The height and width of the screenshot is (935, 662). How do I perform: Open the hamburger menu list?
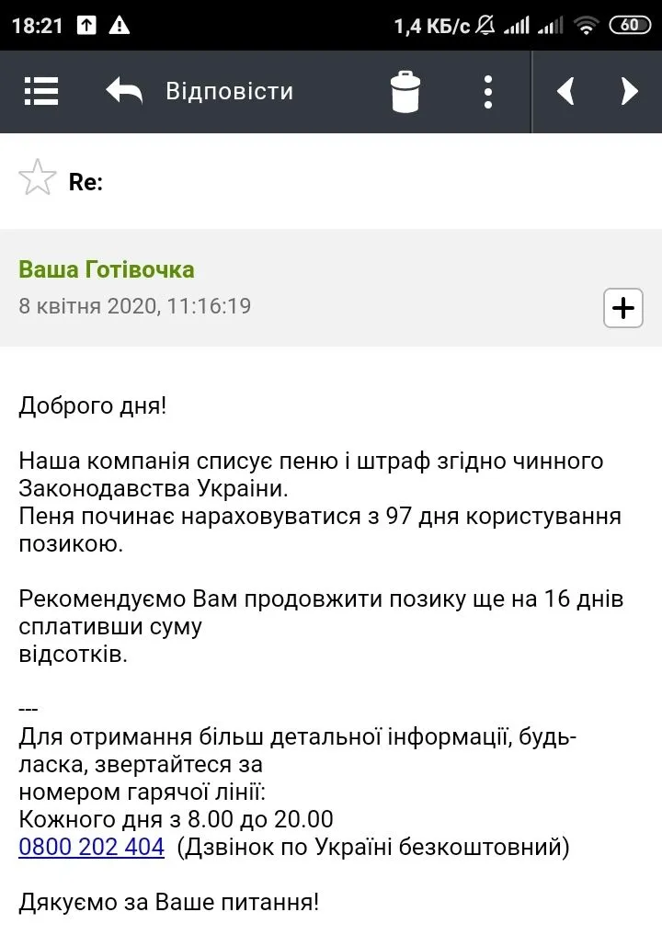click(x=41, y=91)
